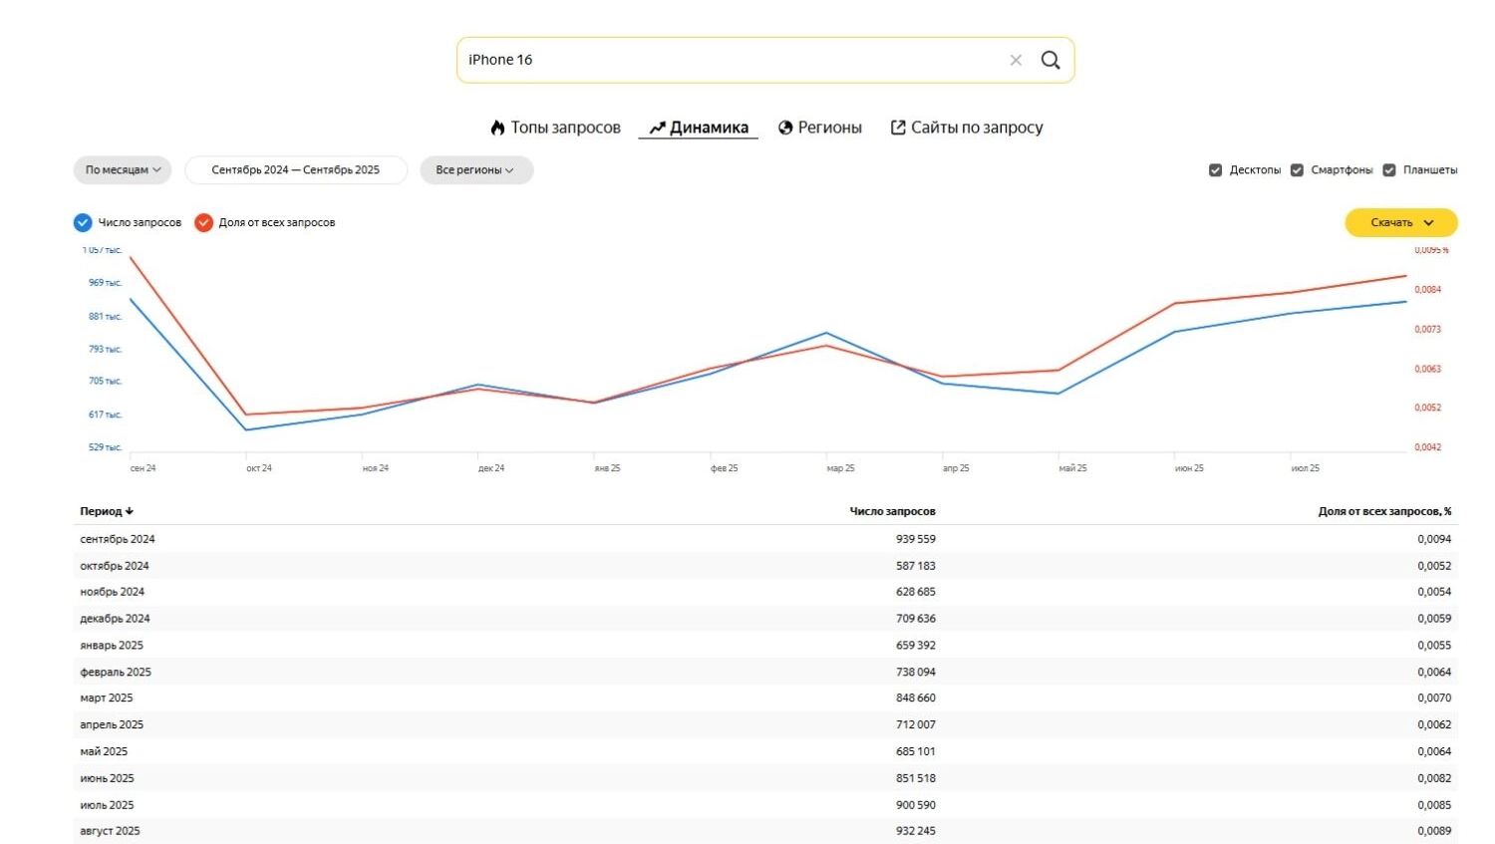The image size is (1495, 844).
Task: Follow the Сайты по запросу link
Action: 977,128
